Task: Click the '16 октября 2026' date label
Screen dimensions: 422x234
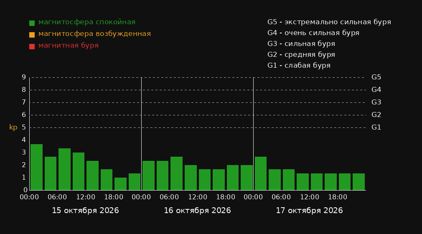Action: pos(197,211)
